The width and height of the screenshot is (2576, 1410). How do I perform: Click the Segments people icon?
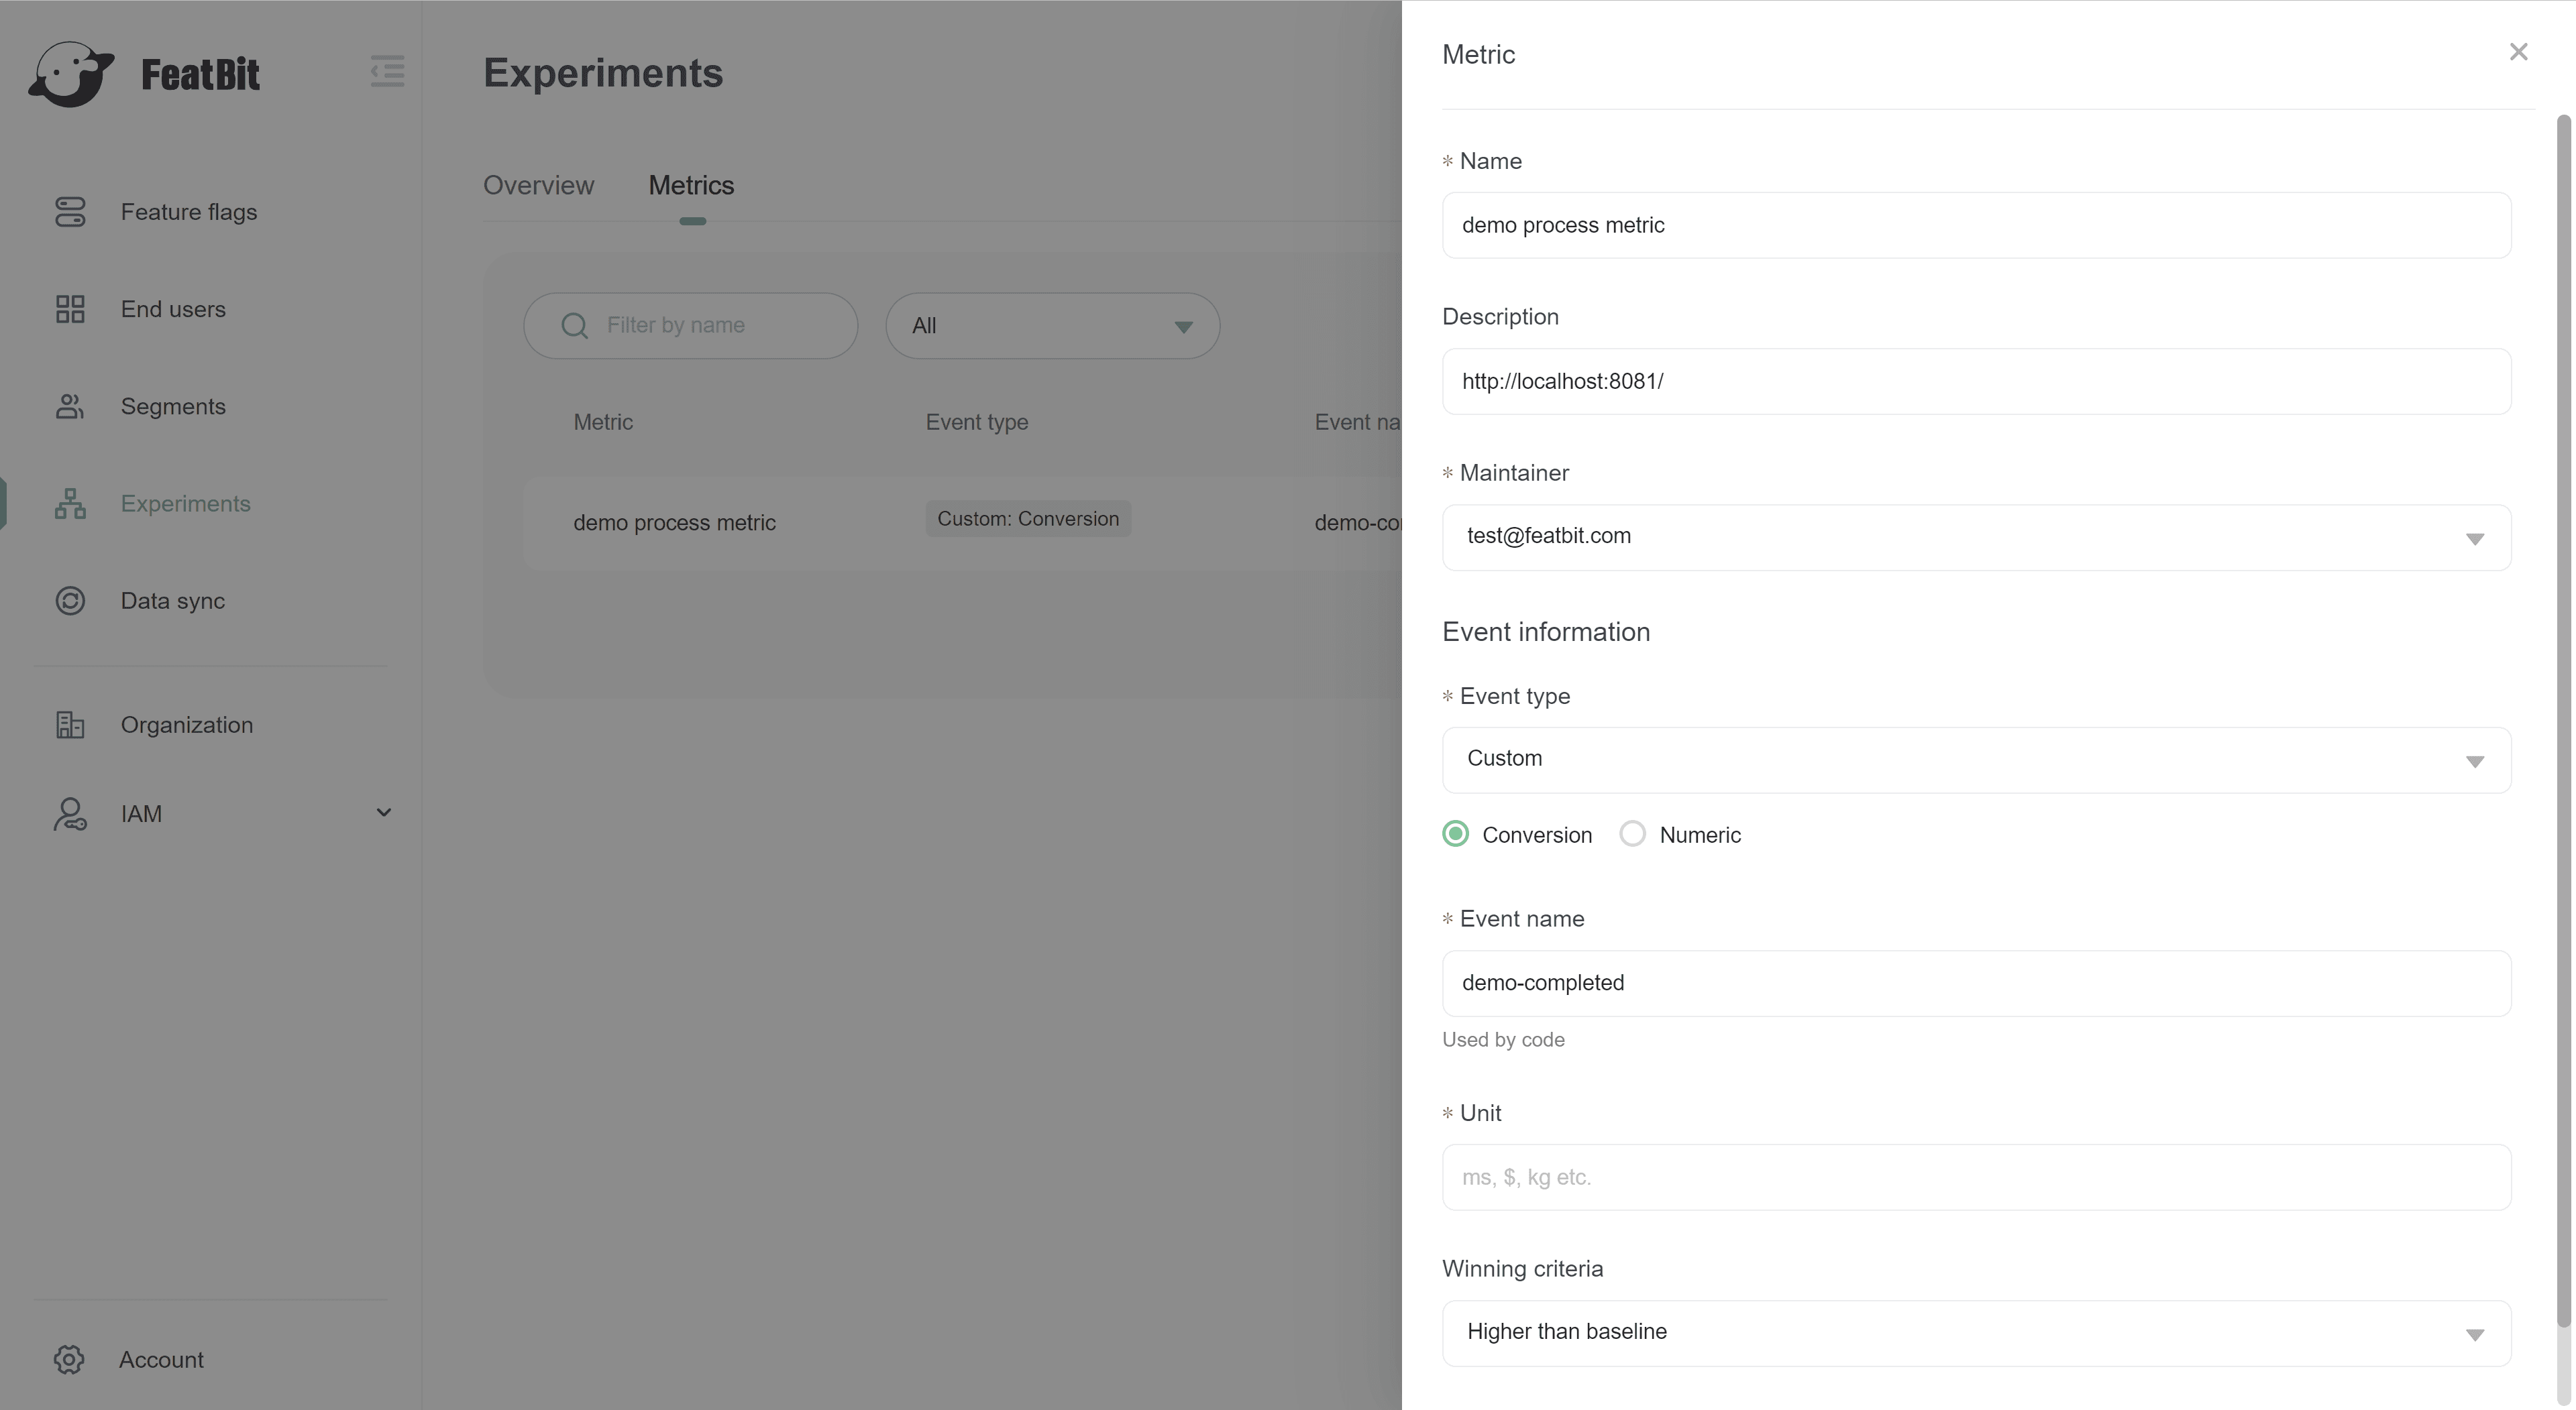point(70,407)
